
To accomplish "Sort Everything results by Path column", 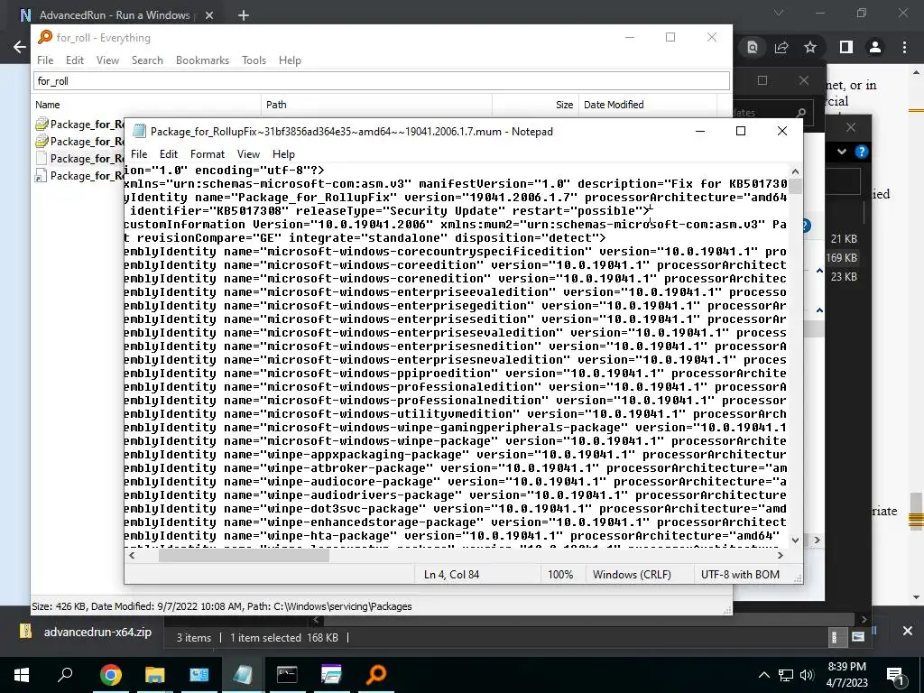I will click(376, 105).
